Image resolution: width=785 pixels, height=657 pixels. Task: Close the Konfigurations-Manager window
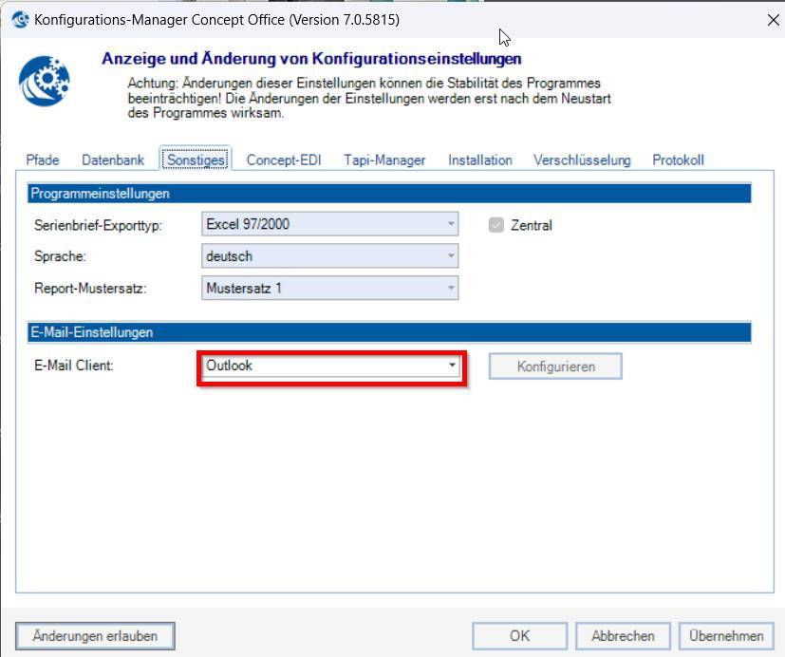pyautogui.click(x=773, y=20)
